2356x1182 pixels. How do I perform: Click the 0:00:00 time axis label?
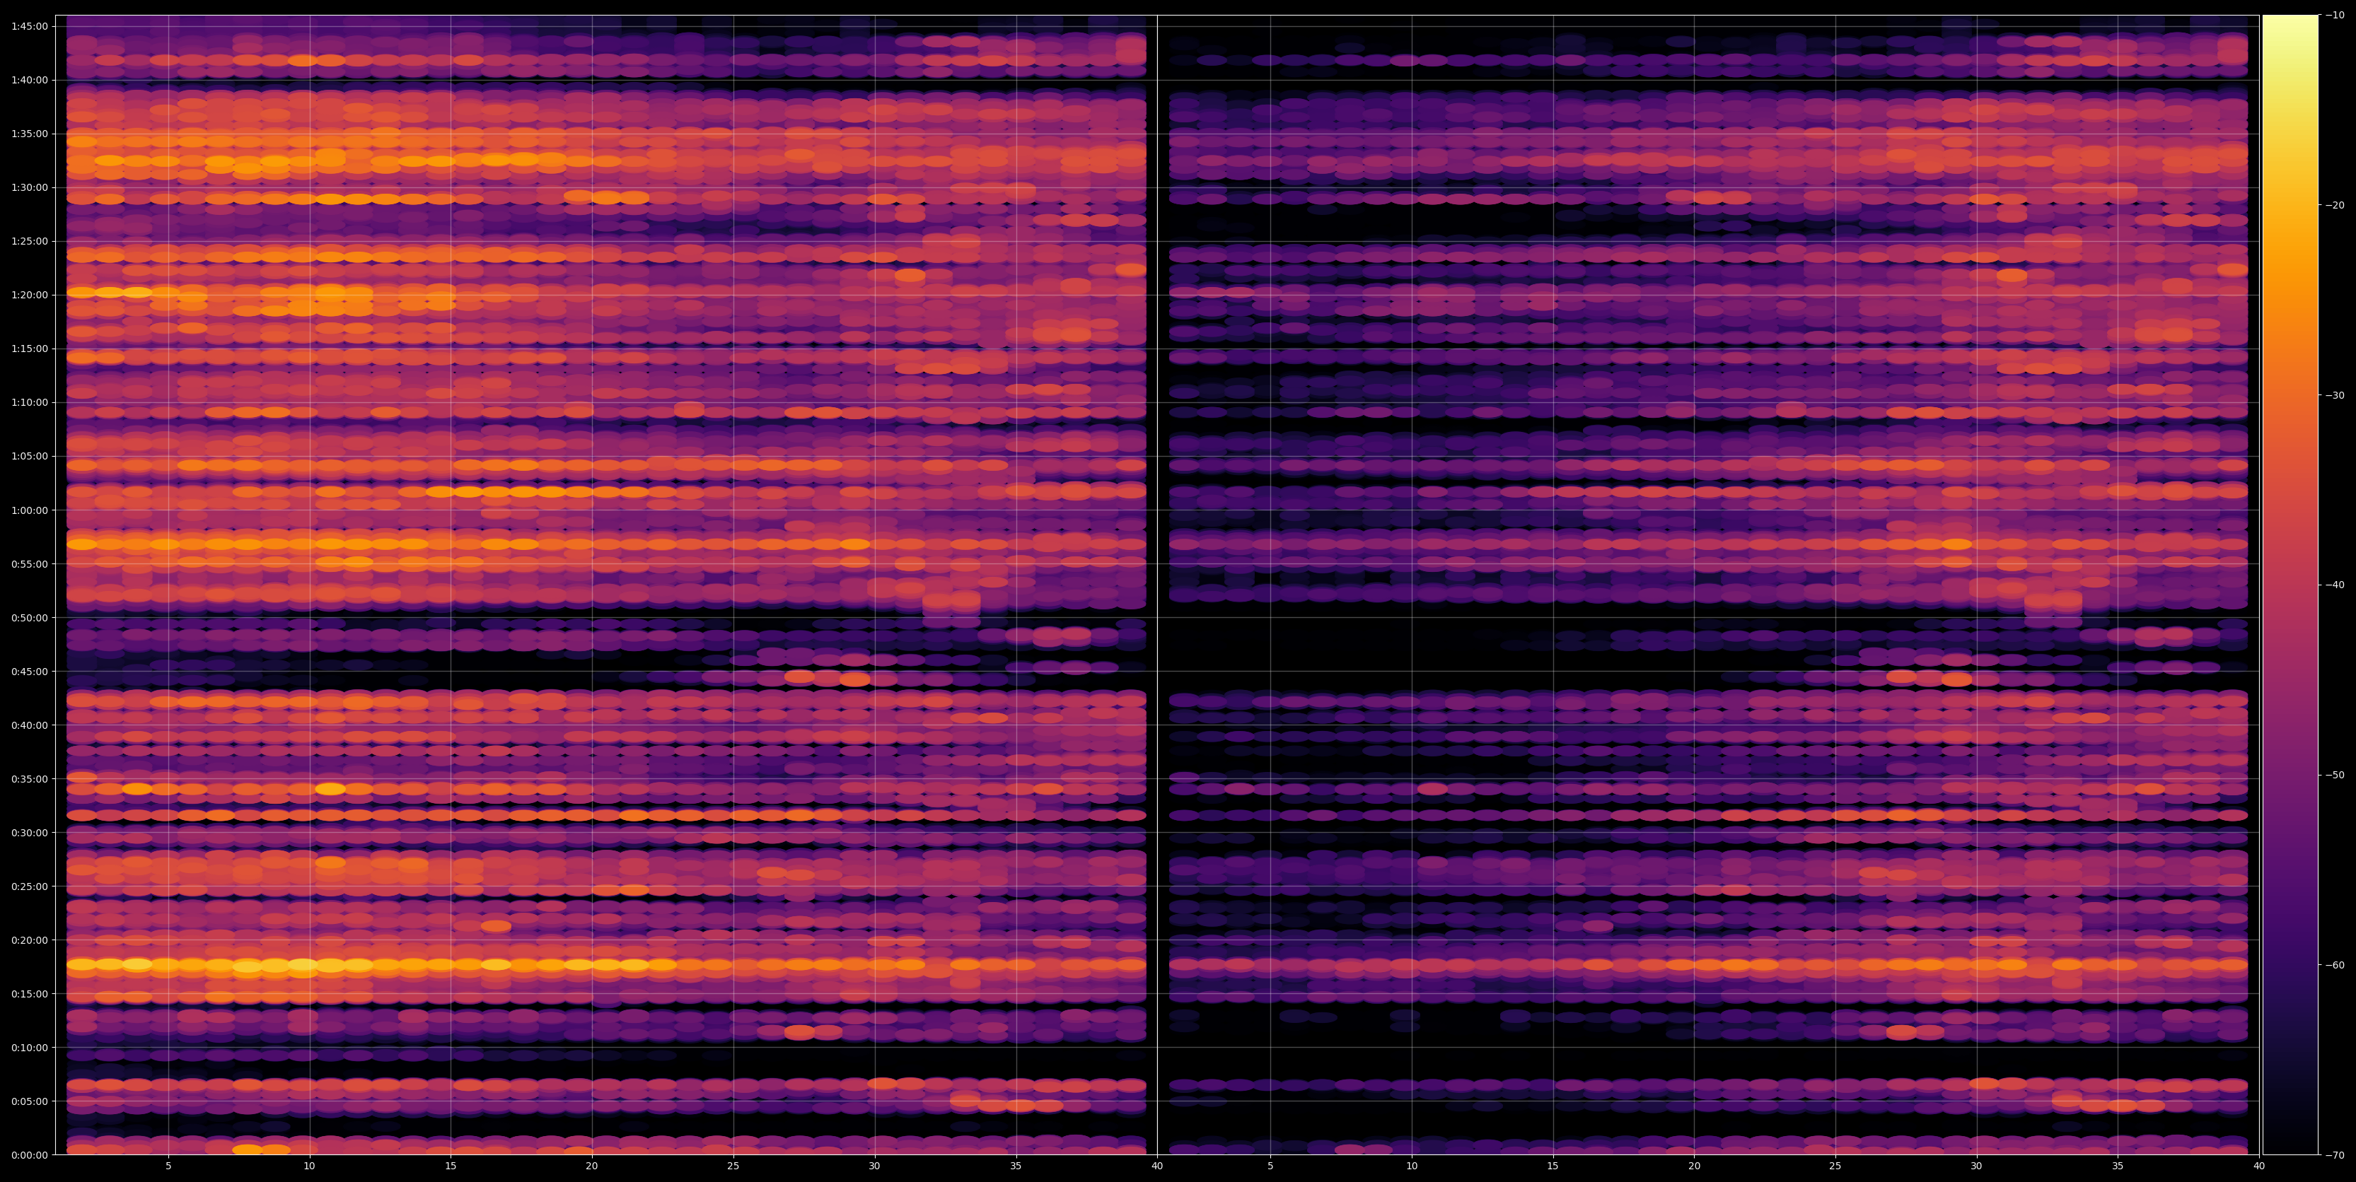29,1154
